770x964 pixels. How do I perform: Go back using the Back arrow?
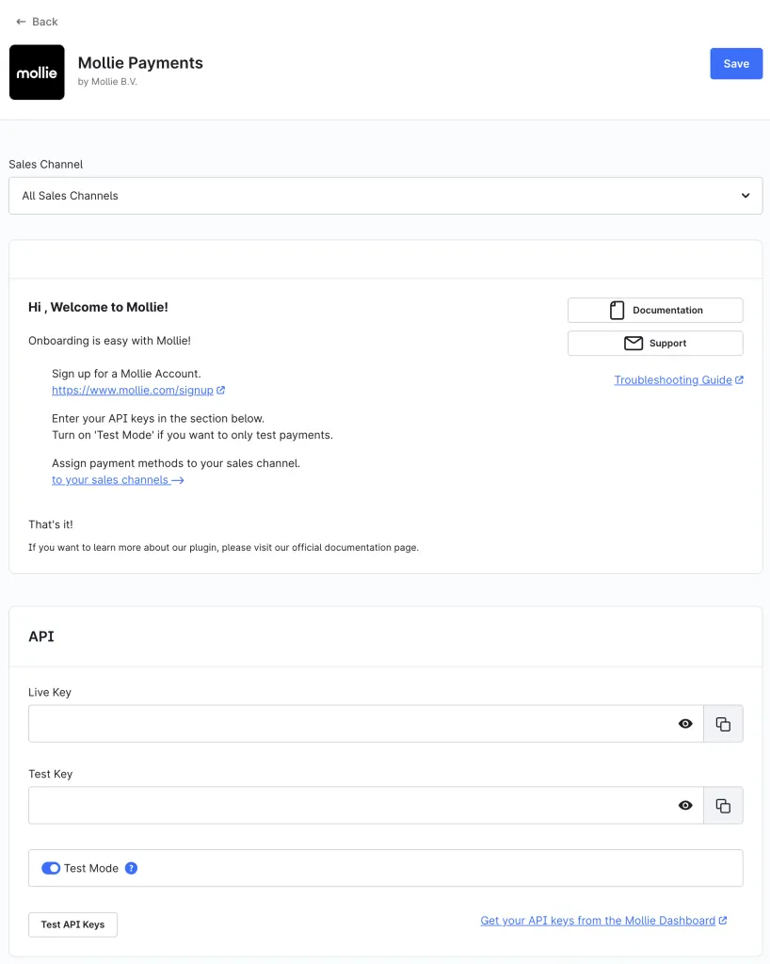click(37, 22)
